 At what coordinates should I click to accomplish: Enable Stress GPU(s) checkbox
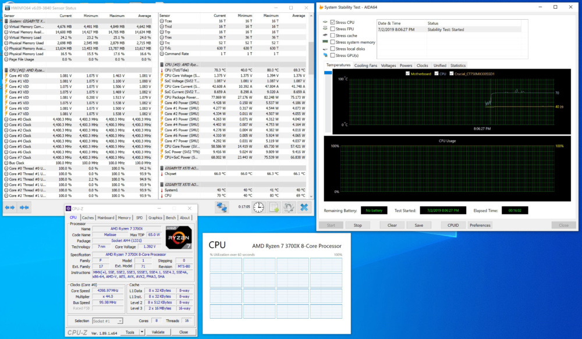pos(332,55)
